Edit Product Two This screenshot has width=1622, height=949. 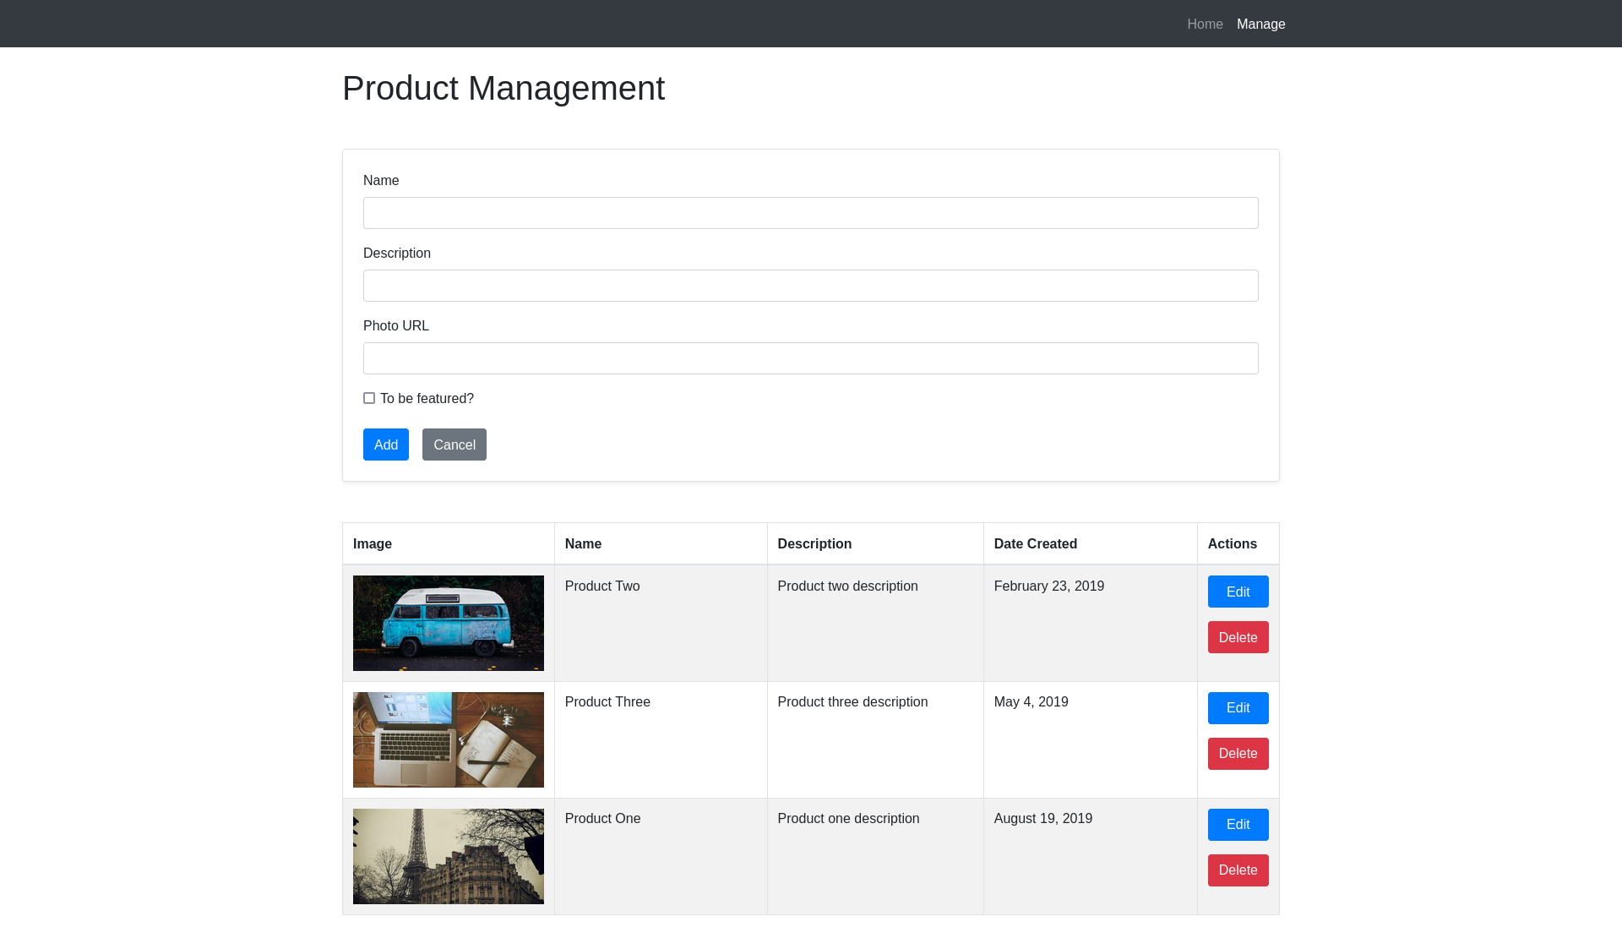[1238, 592]
